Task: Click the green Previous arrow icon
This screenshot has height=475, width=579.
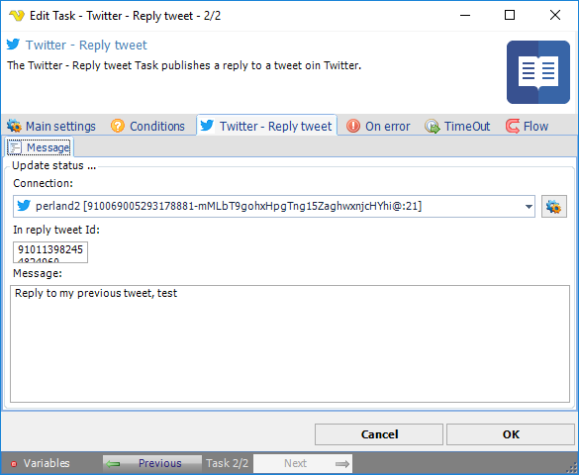Action: tap(114, 463)
